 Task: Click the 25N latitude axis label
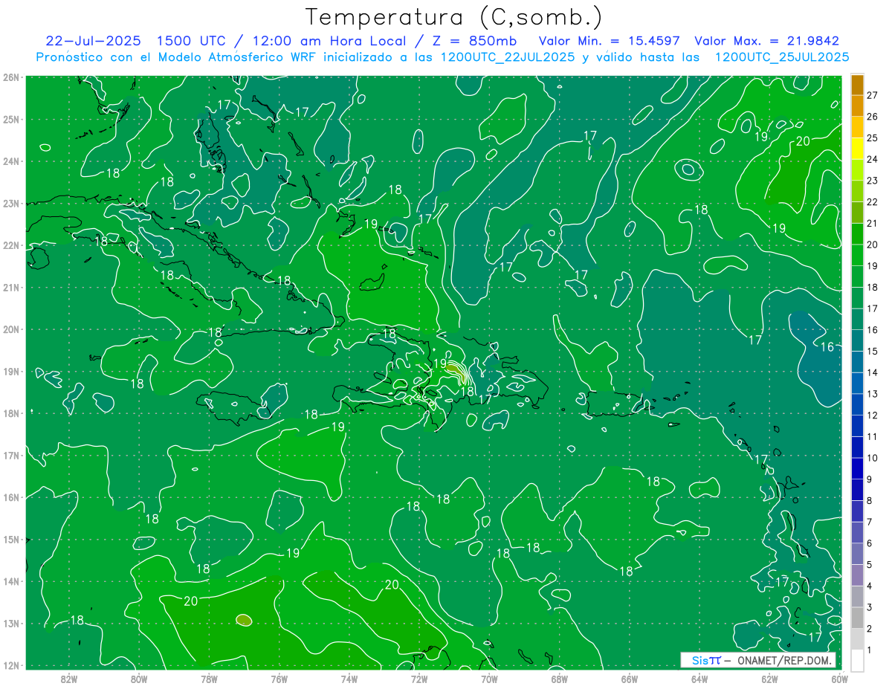point(11,120)
